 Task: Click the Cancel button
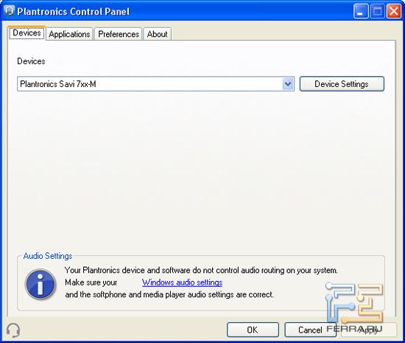[x=310, y=330]
